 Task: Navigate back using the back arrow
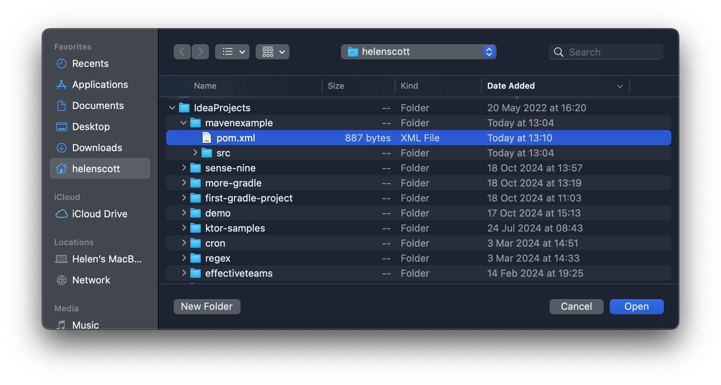[x=182, y=52]
